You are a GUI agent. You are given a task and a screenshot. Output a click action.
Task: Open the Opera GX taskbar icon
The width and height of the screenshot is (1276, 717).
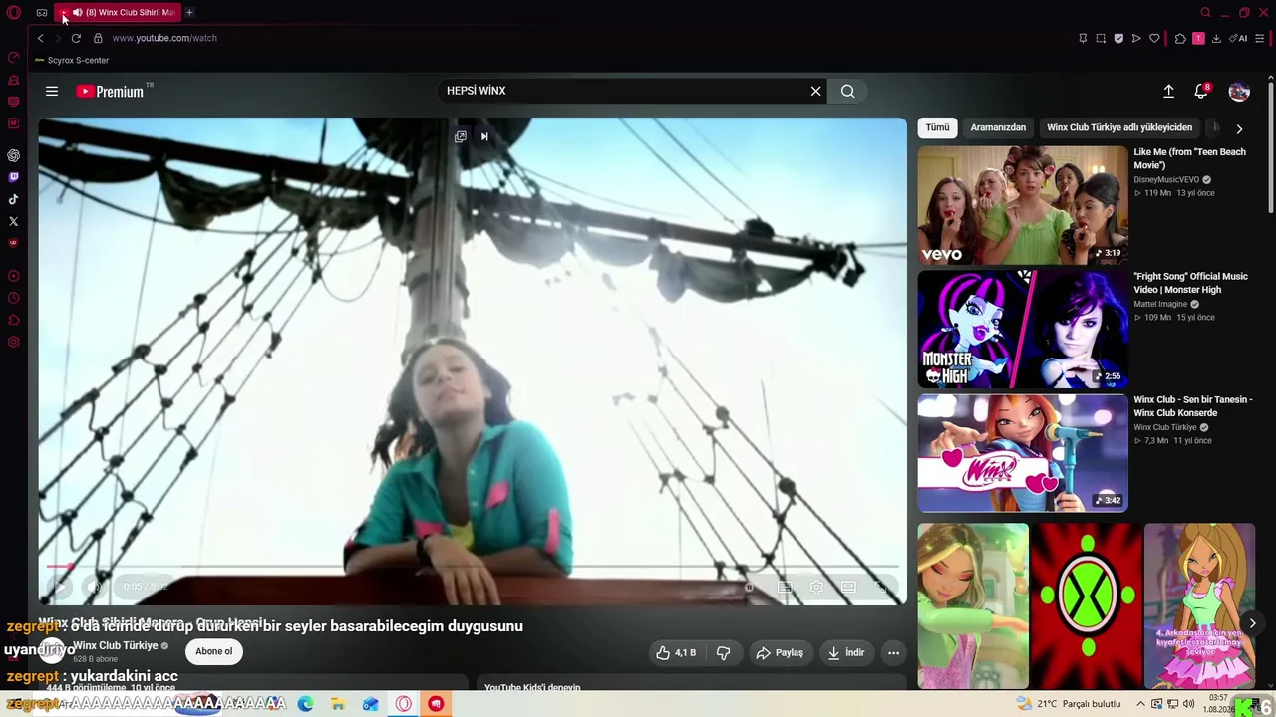tap(404, 704)
